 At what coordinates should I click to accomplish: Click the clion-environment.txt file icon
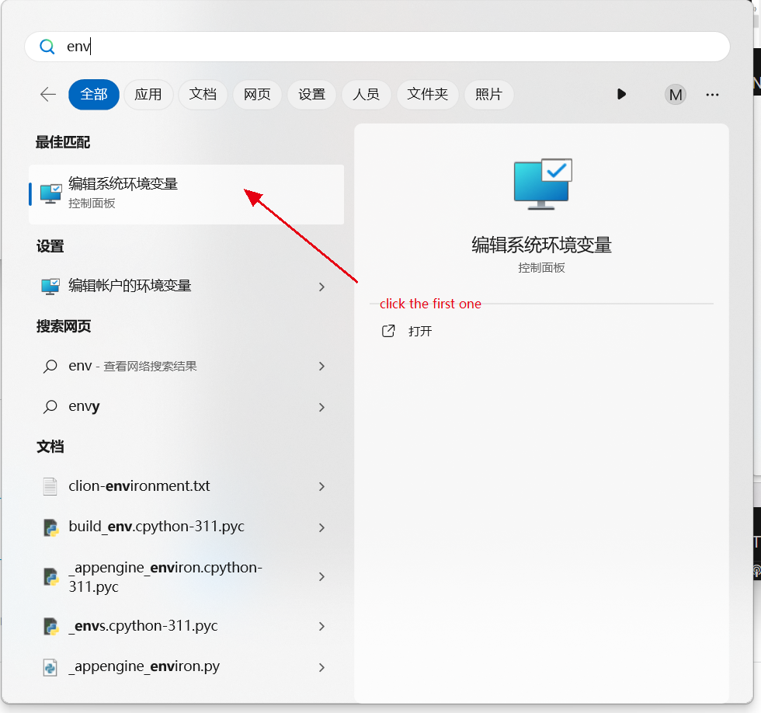50,486
